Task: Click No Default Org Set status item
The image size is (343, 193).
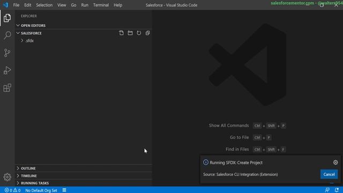Action: [41, 190]
